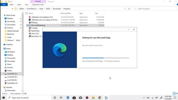Open pinned Pictures under Quick access

pyautogui.click(x=10, y=28)
